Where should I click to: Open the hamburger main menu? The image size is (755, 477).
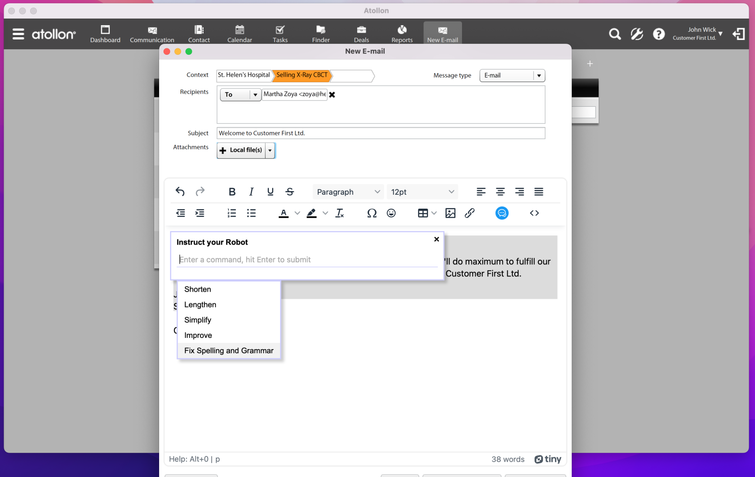pos(18,34)
